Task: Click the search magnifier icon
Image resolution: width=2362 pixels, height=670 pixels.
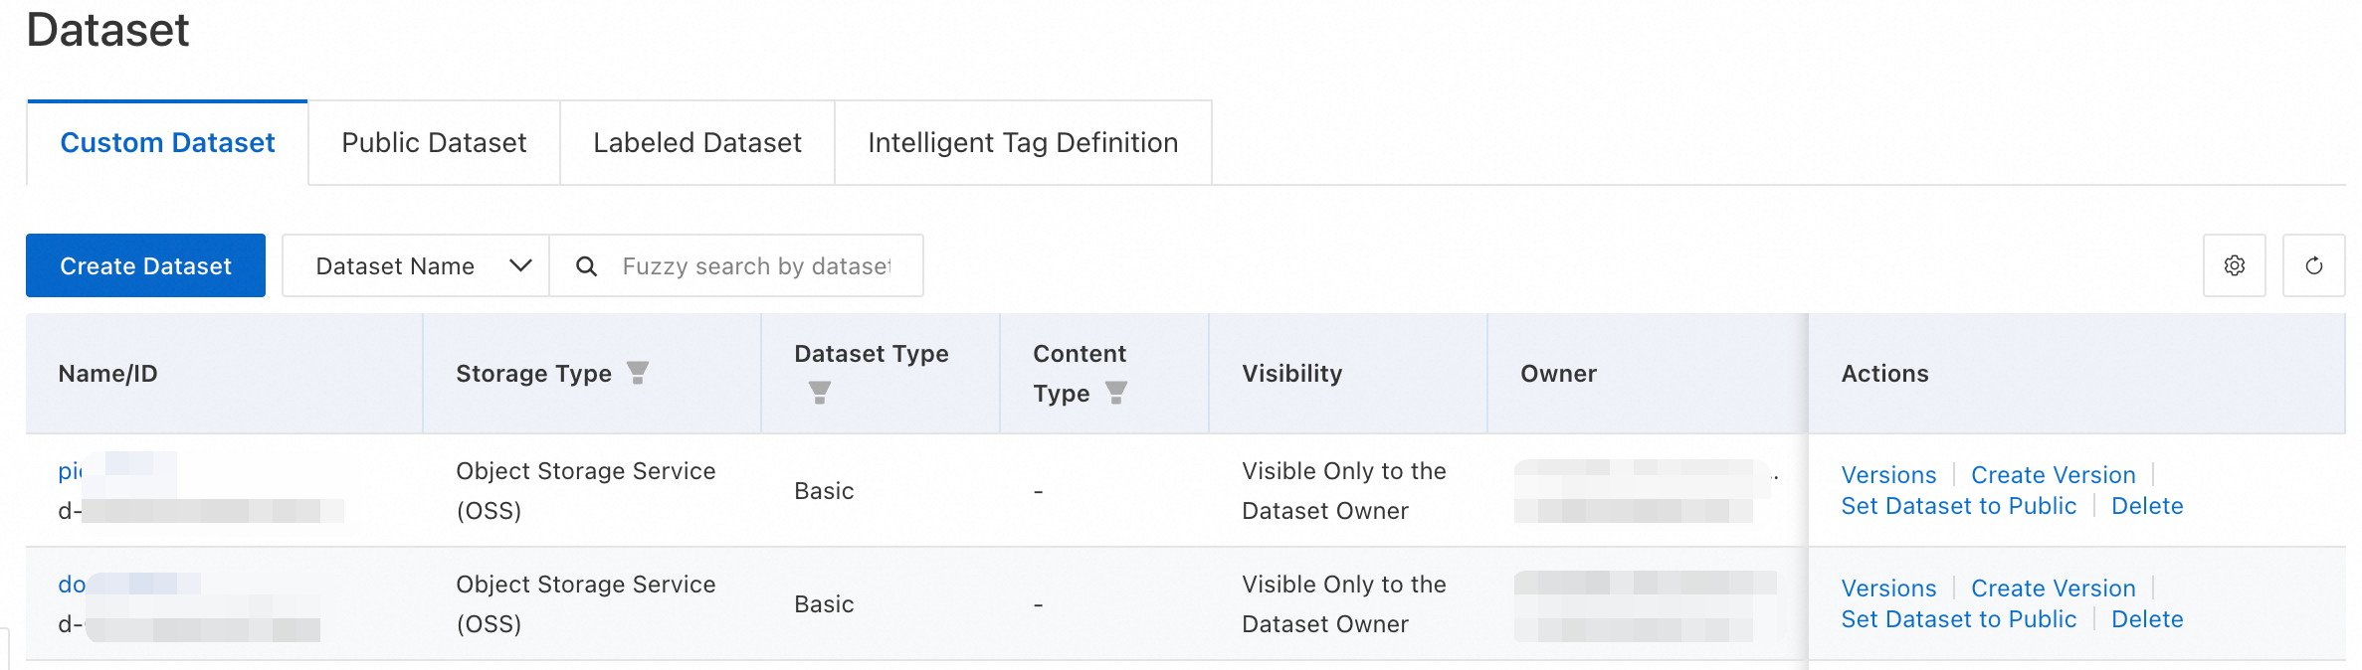Action: 587,266
